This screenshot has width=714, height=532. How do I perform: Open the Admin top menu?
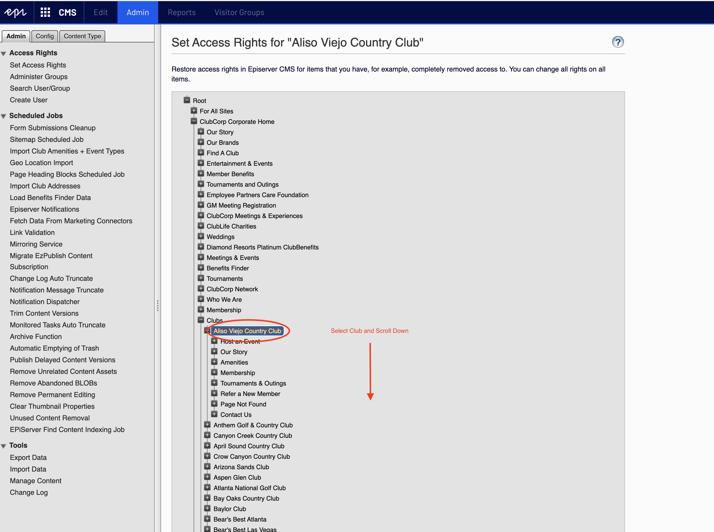click(x=138, y=12)
